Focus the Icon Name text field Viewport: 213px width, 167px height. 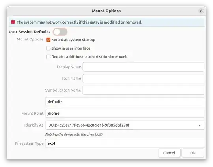143,79
